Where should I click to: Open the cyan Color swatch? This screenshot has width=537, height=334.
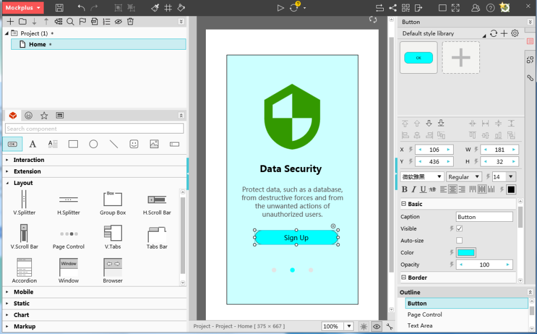point(466,252)
